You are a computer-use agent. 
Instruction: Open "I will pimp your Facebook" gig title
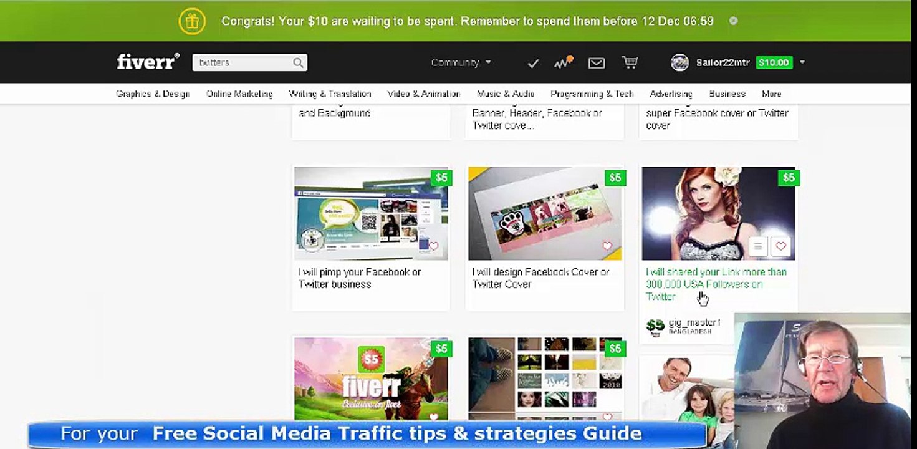click(360, 278)
